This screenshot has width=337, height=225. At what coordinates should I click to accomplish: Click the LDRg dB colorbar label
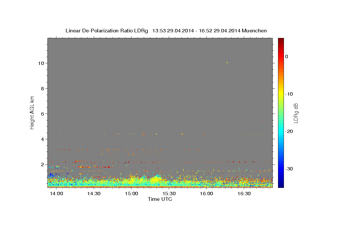click(x=295, y=113)
